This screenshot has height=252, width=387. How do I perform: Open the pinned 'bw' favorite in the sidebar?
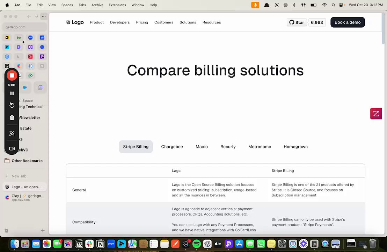coord(19,37)
